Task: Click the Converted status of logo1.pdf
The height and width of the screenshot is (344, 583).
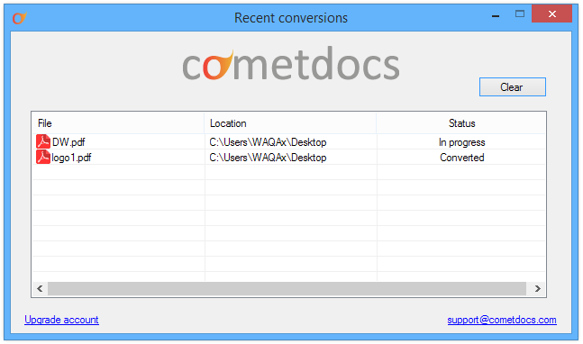Action: (x=461, y=158)
